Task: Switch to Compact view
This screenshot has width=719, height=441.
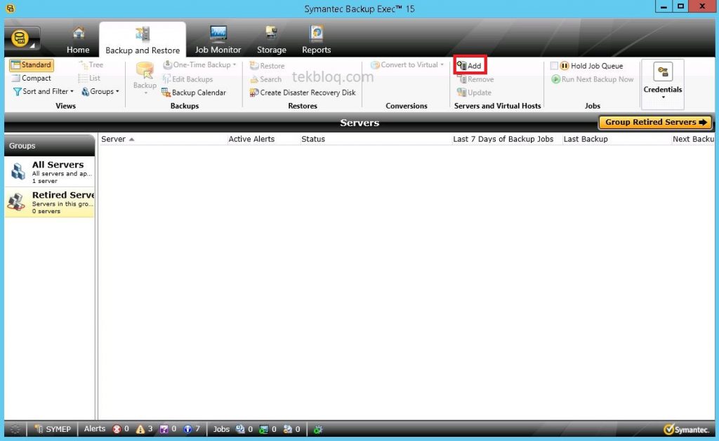Action: tap(31, 79)
